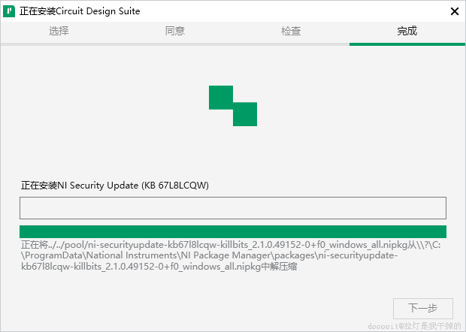Click the NI Package Manager title bar icon
Viewport: 466px width, 332px height.
(x=10, y=11)
